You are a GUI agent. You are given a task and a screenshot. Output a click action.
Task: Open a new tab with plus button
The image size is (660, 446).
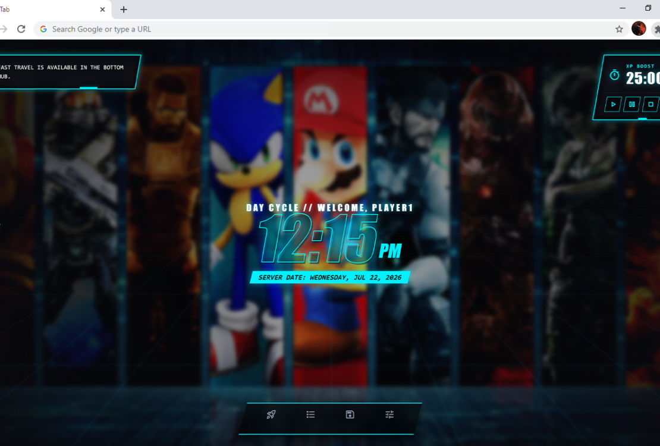123,10
